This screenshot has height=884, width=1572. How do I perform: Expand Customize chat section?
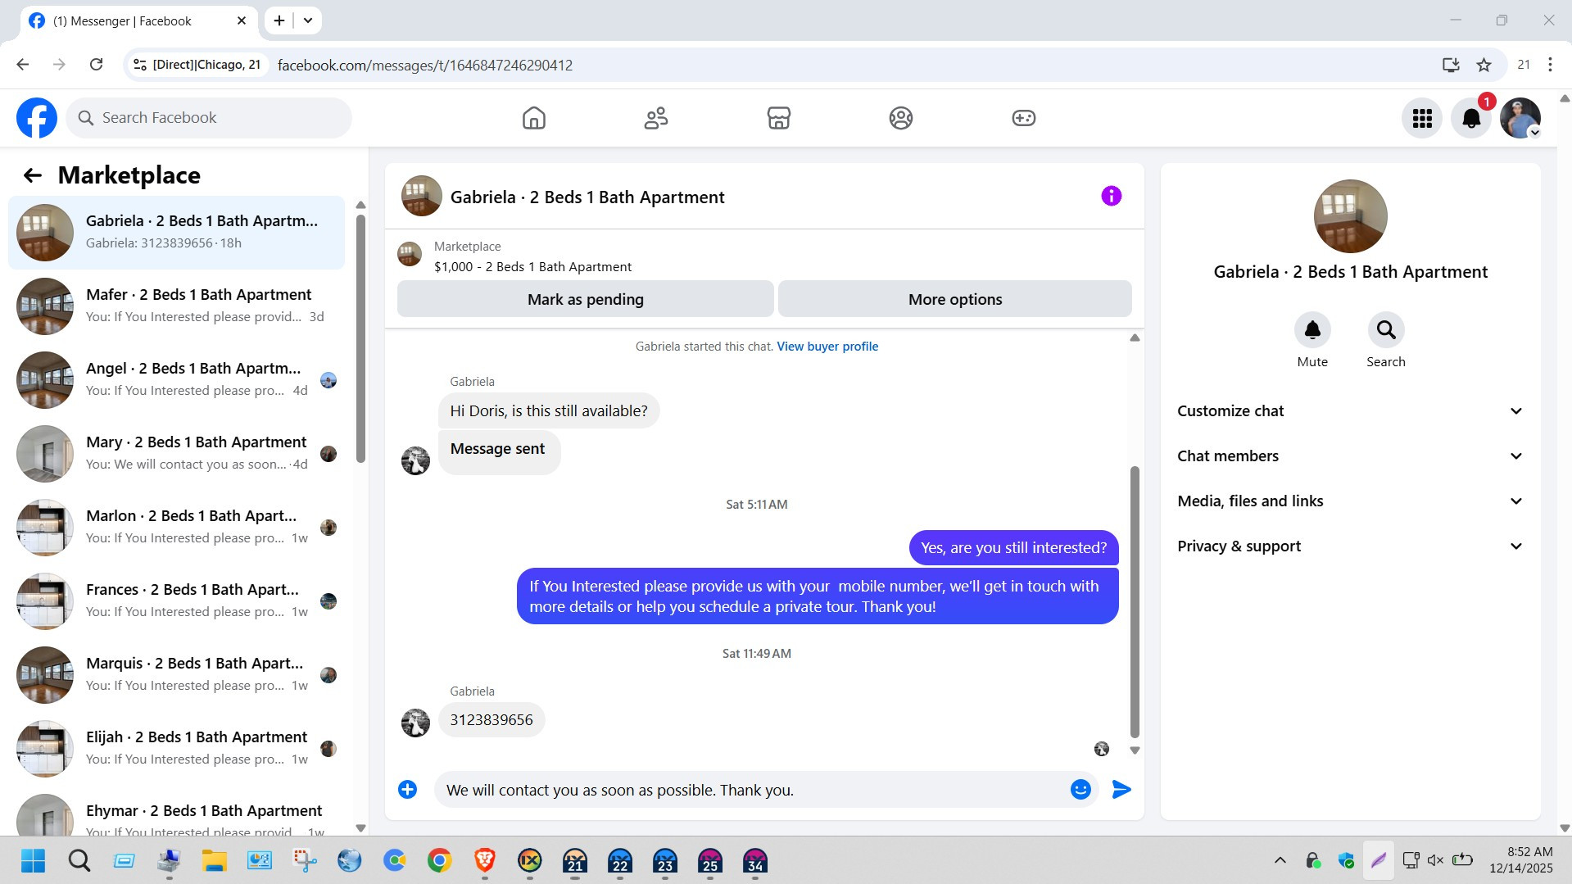point(1350,411)
